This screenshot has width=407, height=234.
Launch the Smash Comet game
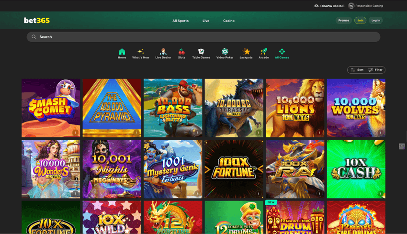point(51,108)
